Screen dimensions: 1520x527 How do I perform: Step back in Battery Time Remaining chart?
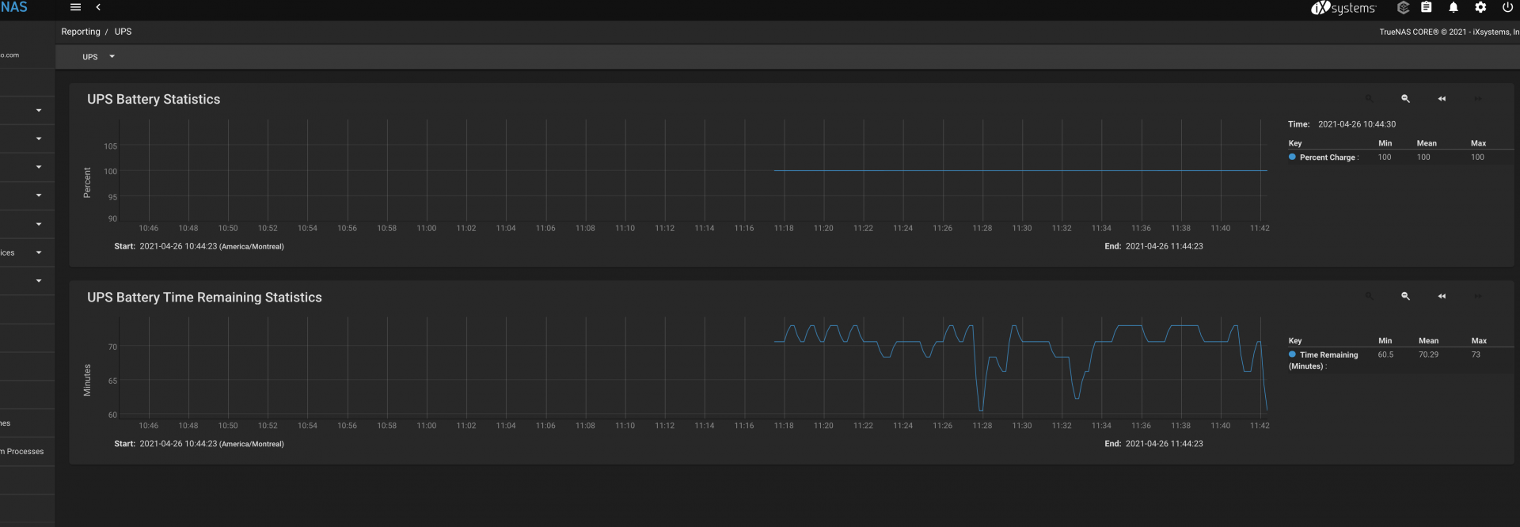[1442, 296]
